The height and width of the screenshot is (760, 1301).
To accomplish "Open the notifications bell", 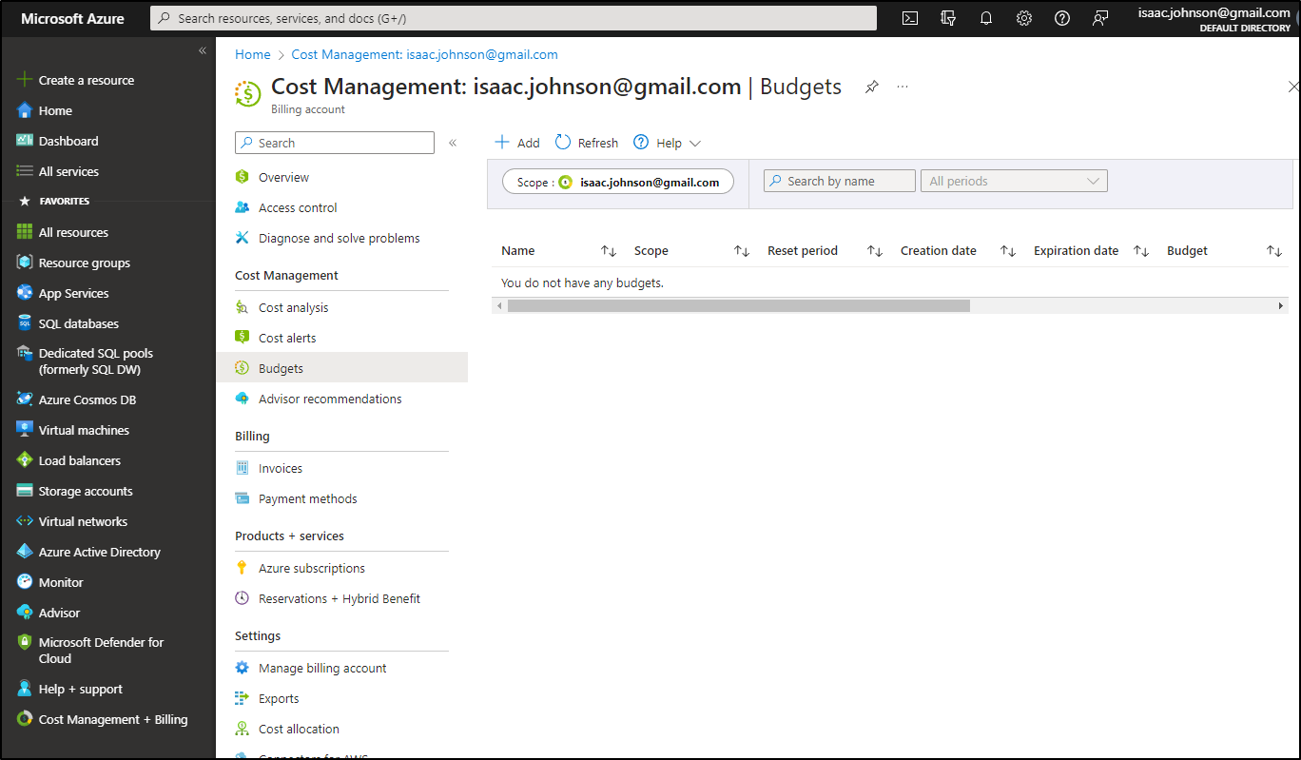I will pyautogui.click(x=986, y=18).
